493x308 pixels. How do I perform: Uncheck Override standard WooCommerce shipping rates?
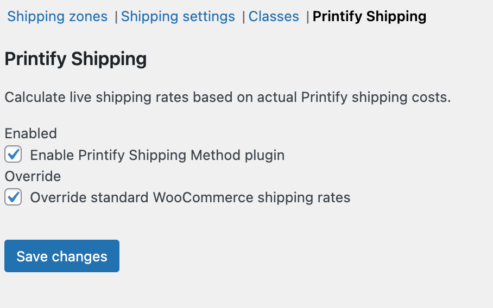click(x=13, y=197)
